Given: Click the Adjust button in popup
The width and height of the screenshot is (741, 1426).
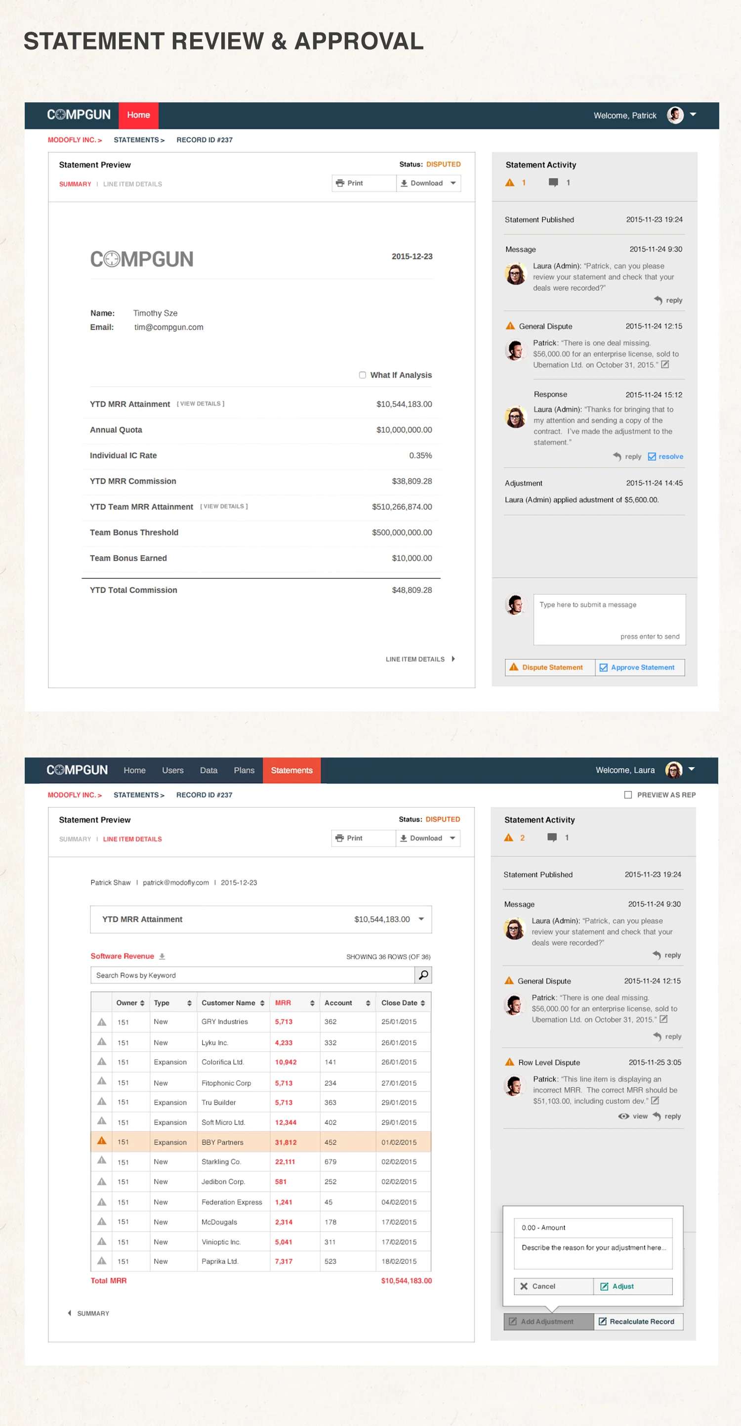Looking at the screenshot, I should tap(633, 1286).
